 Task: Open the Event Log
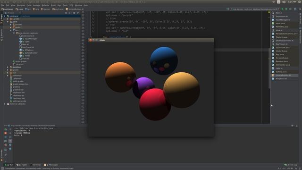point(291,165)
